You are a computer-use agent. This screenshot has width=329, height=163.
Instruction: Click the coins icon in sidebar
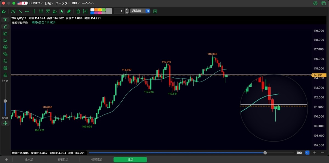tap(5, 54)
